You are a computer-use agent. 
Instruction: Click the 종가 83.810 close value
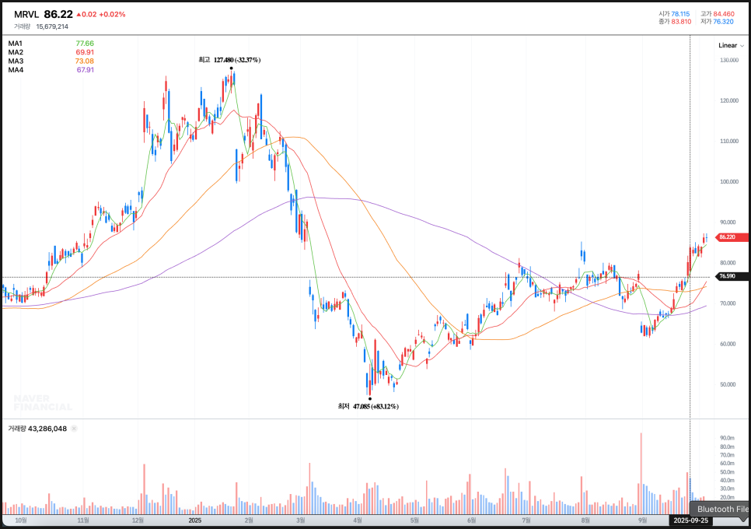coord(675,22)
